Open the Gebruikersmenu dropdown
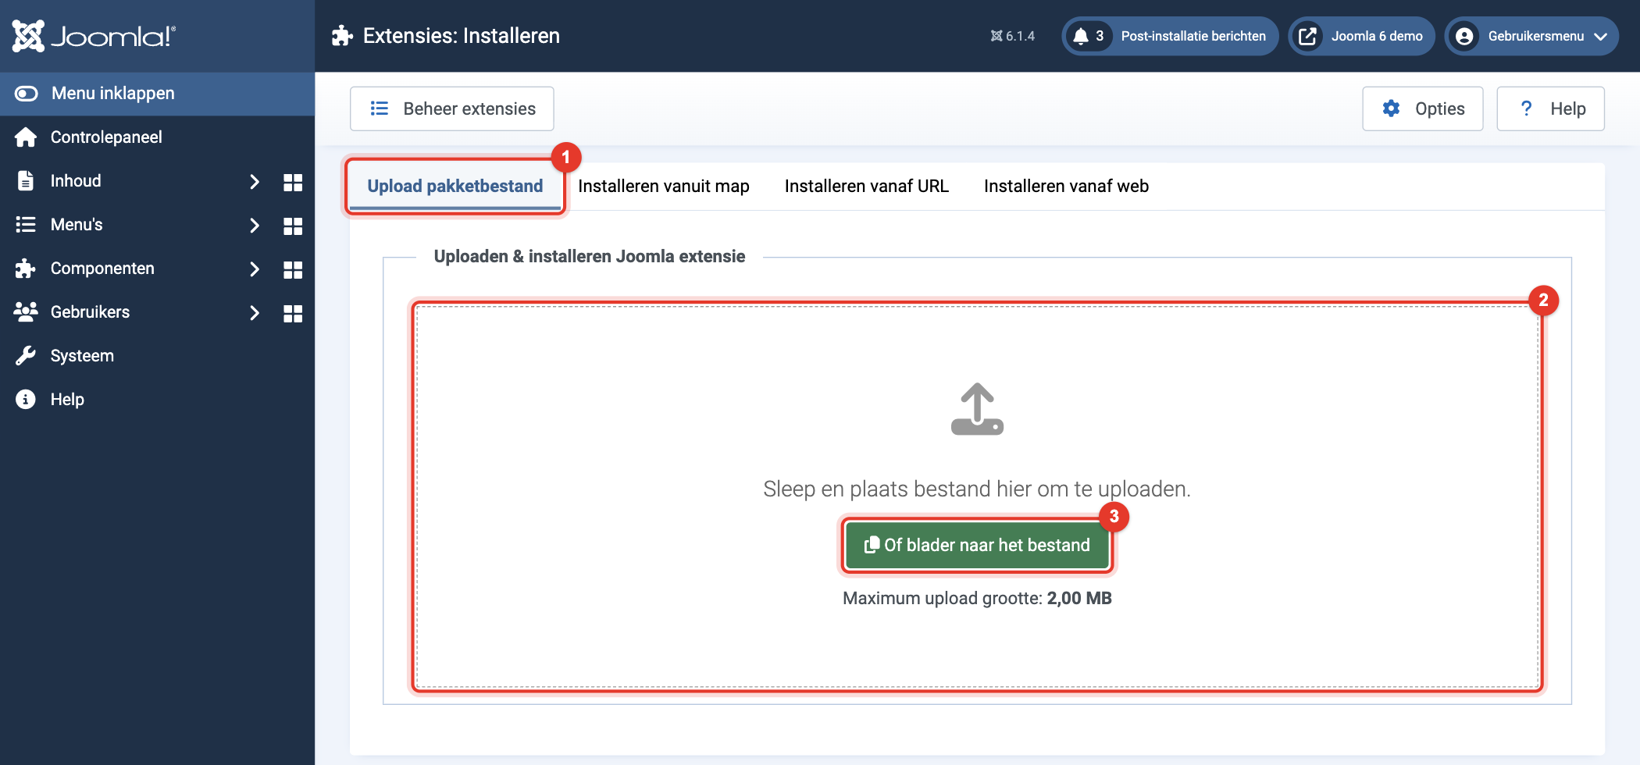Screen dimensions: 1640x765 click(x=1531, y=36)
